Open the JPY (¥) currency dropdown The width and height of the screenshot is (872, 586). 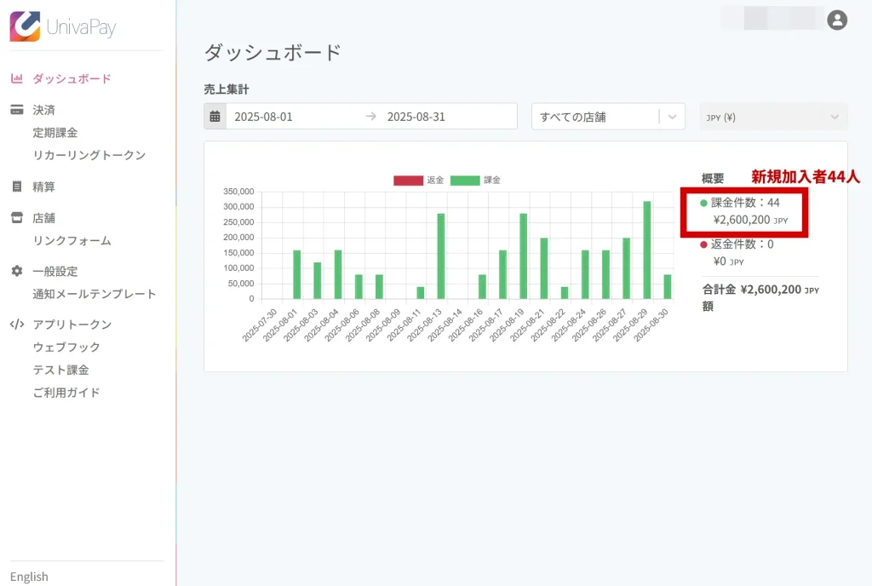click(773, 117)
